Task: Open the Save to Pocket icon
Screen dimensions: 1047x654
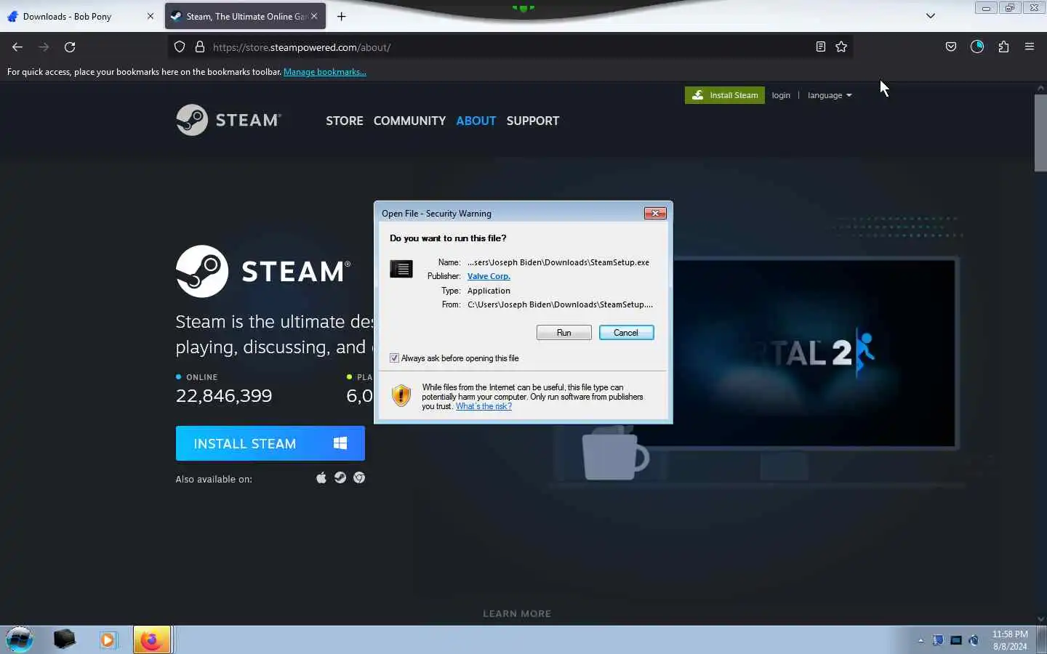Action: [951, 47]
